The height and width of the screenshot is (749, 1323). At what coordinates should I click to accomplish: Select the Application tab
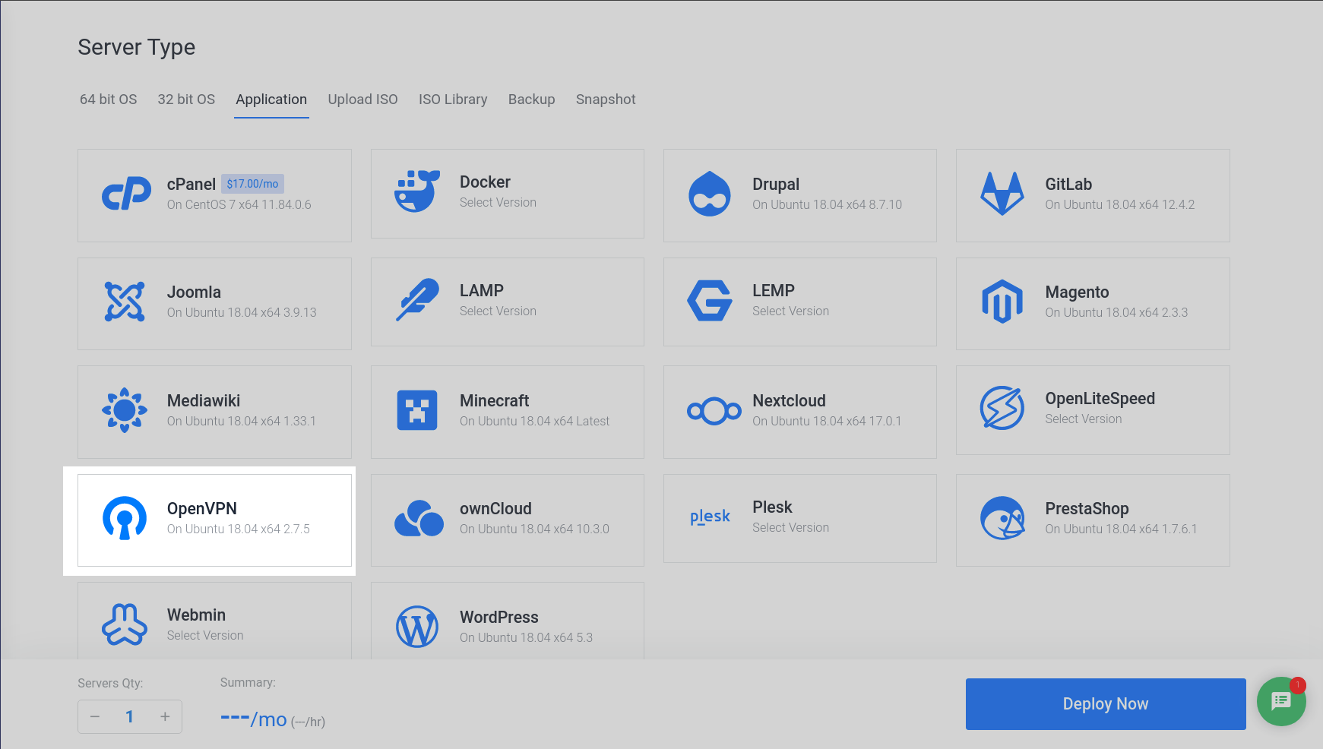(x=271, y=100)
